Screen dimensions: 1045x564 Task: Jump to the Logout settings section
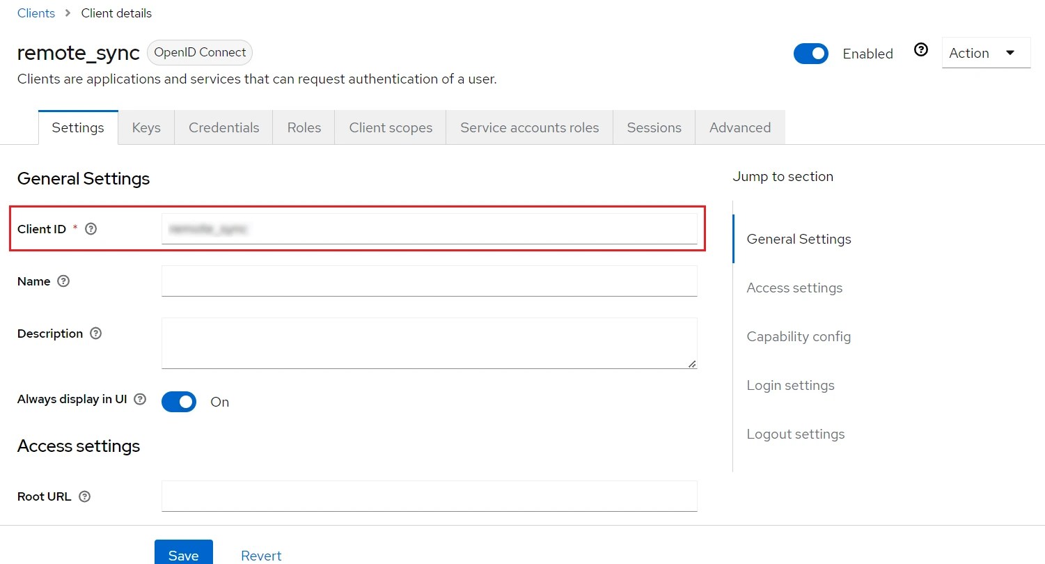(x=796, y=434)
